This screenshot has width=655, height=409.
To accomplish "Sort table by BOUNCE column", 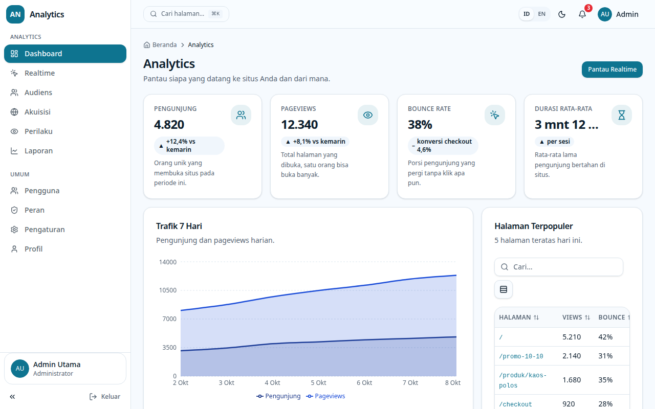I will point(614,317).
